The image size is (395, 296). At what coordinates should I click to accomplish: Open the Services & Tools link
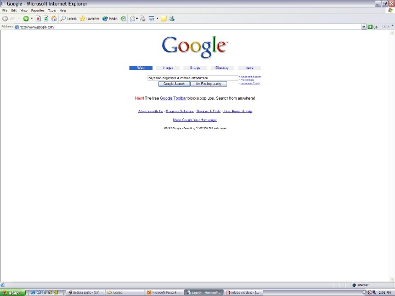click(208, 111)
